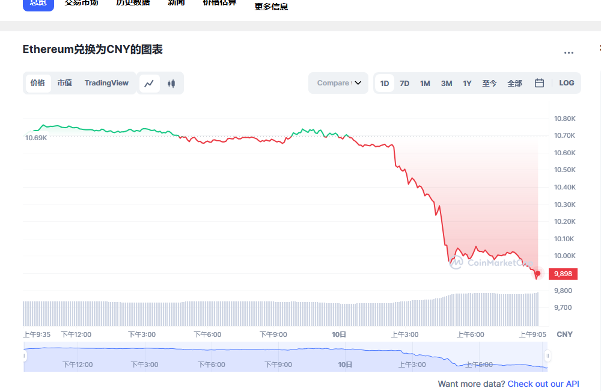This screenshot has width=601, height=391.
Task: Click the Check out our API link
Action: click(x=543, y=384)
